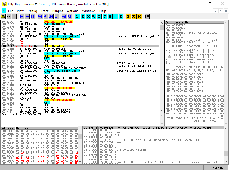This screenshot has width=229, height=170.
Task: Show CPU window with C button
Action: (104, 17)
